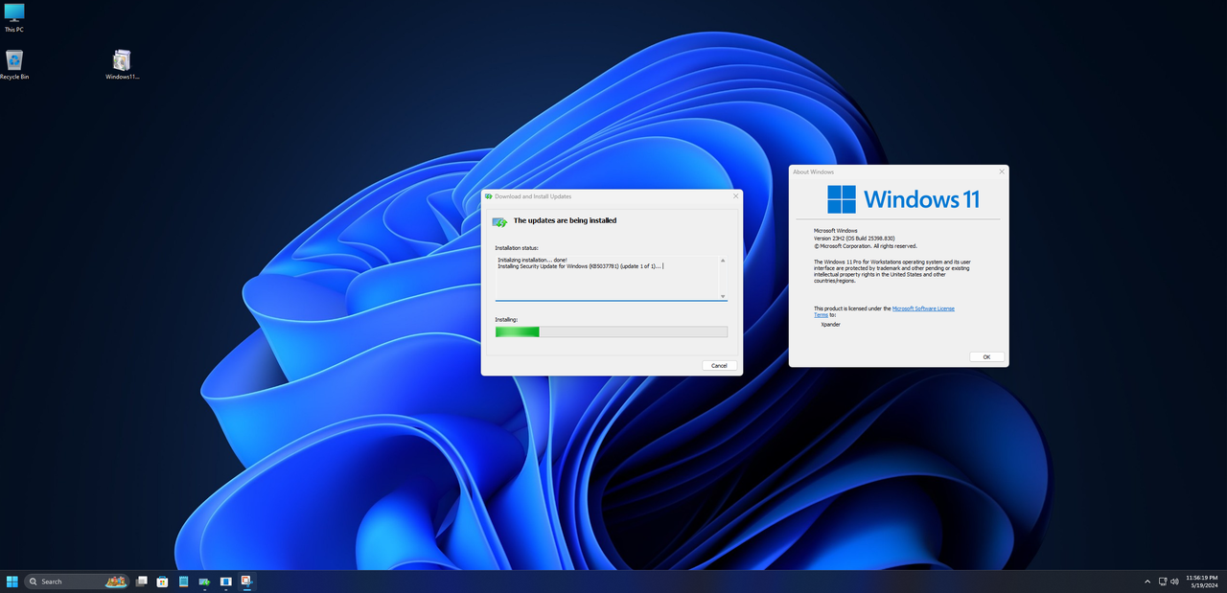Click the licensed user name 'Xpander'
Image resolution: width=1227 pixels, height=593 pixels.
[831, 325]
